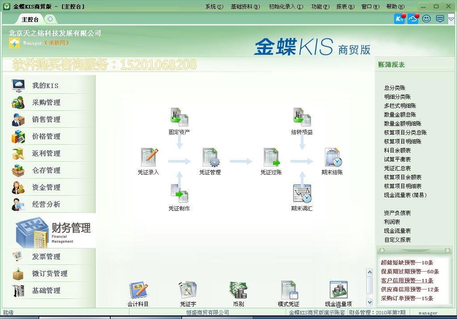Viewport: 457px width, 319px height.
Task: Switch to the 主控台 tab
Action: click(x=30, y=19)
